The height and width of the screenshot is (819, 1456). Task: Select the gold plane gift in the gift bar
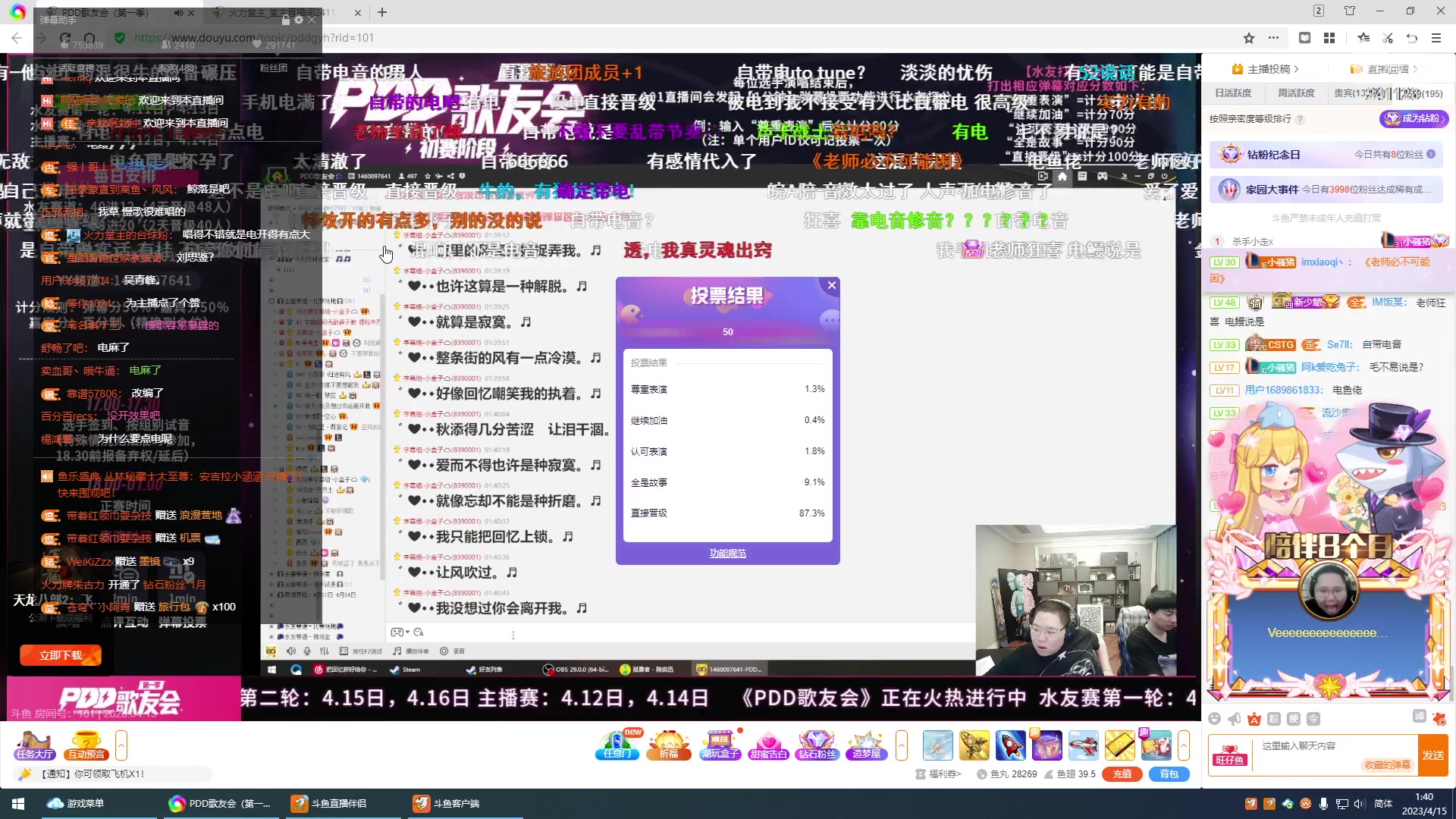[974, 745]
